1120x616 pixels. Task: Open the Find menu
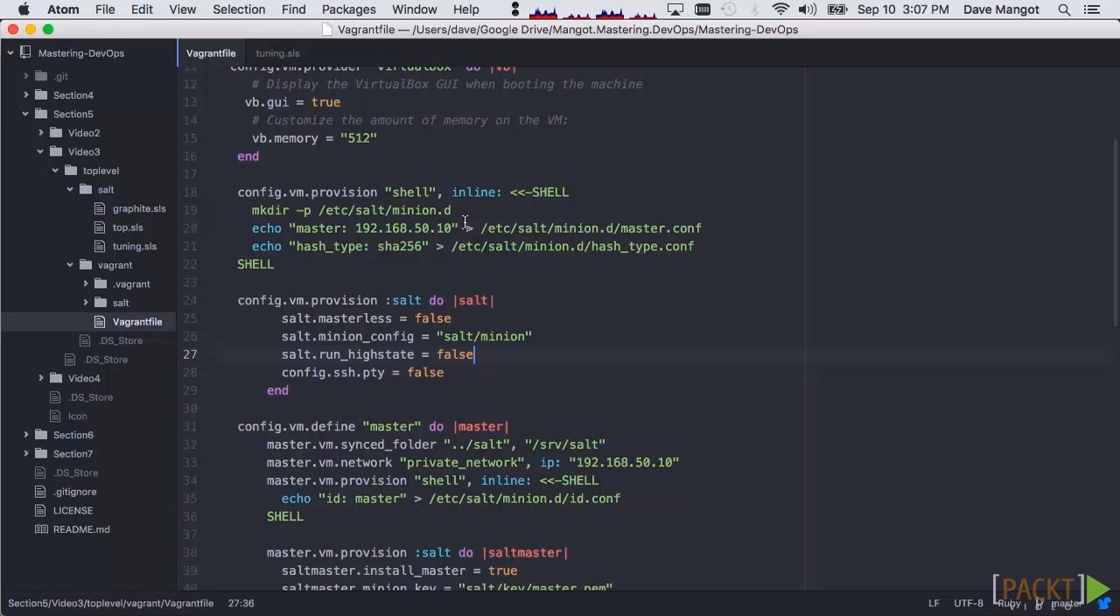click(x=293, y=10)
